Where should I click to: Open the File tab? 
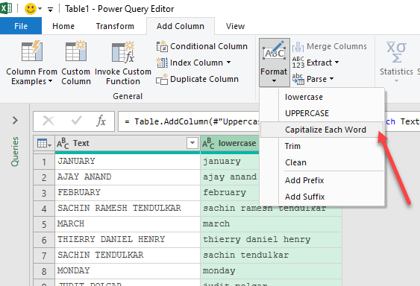[21, 26]
